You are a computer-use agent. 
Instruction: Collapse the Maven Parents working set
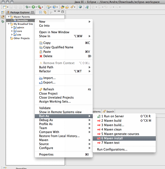coord(9,17)
